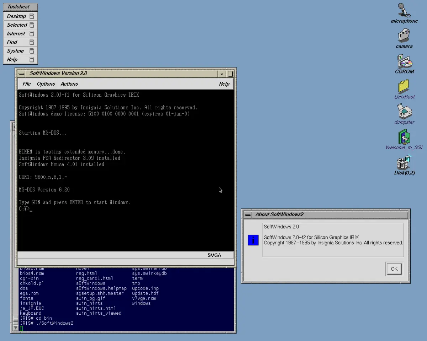Click 'chkold.pl' in terminal listing
Viewport: 427px width, 341px height.
32,283
